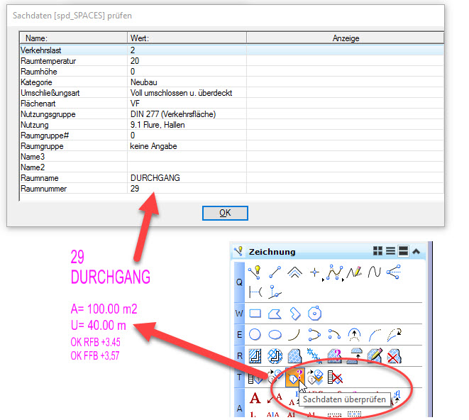Select the angle bisector line tool

tap(394, 272)
